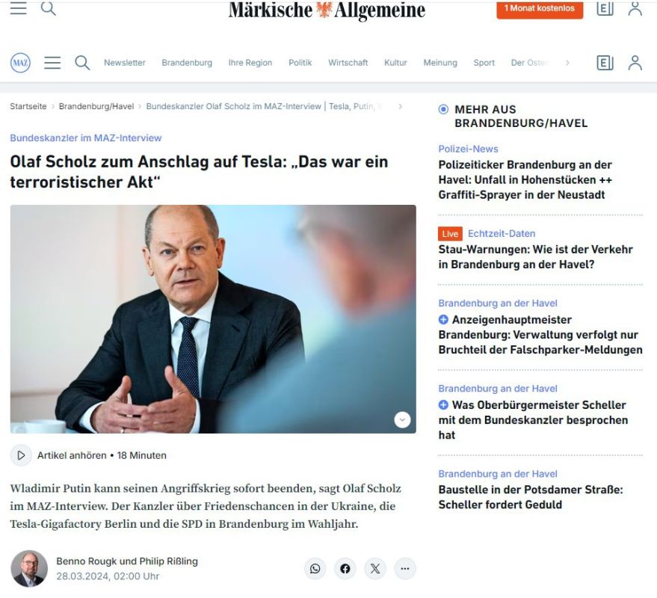Image resolution: width=657 pixels, height=598 pixels.
Task: Click author portrait thumbnail of Benno Rougk
Action: point(29,569)
